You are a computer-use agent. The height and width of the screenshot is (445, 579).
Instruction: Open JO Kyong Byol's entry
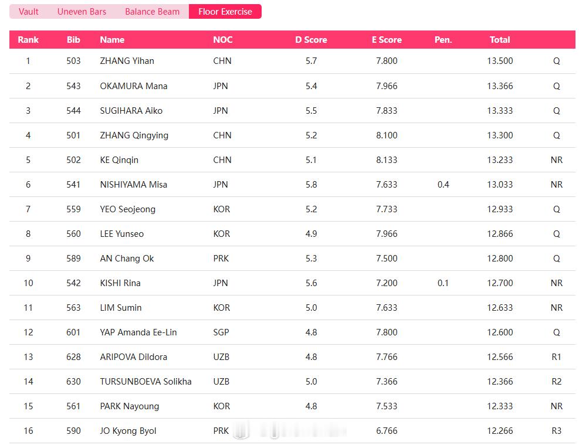pos(128,431)
